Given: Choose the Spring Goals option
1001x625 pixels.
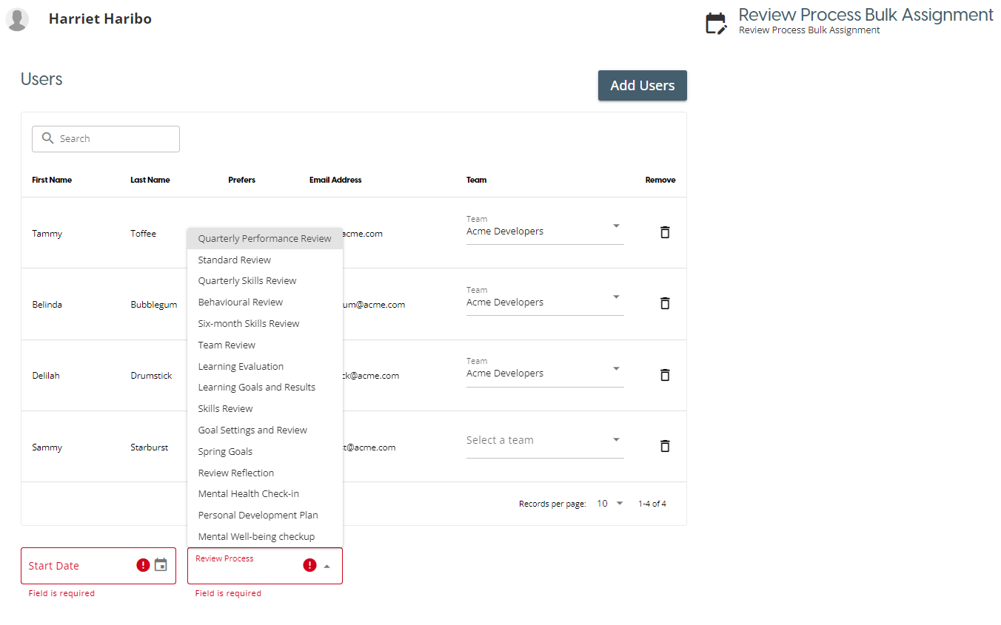Looking at the screenshot, I should [x=225, y=451].
